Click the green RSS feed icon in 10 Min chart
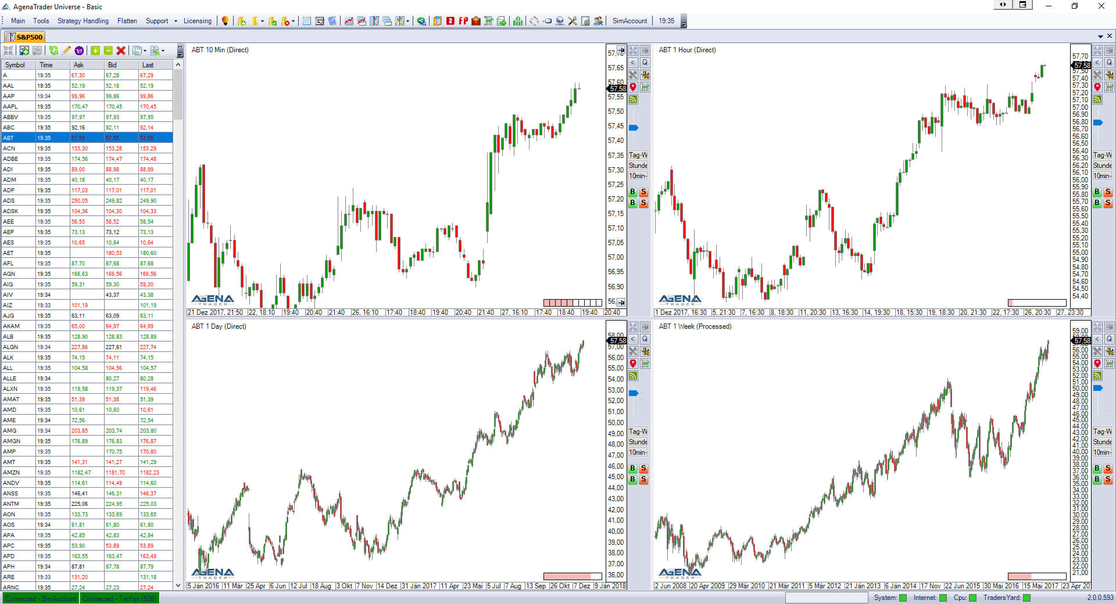The width and height of the screenshot is (1116, 604). (633, 99)
